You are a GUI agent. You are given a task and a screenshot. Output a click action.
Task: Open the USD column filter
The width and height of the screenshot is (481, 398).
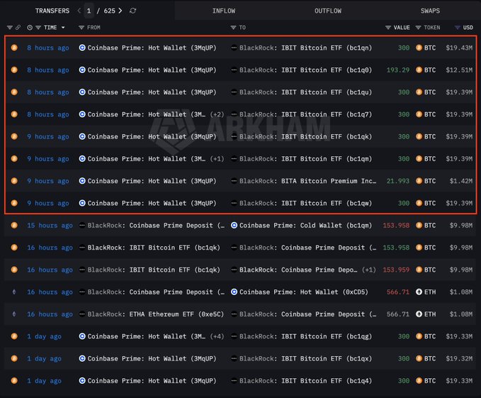[458, 28]
